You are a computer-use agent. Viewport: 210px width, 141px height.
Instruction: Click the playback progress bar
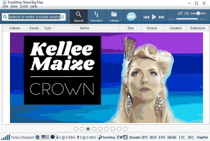(x=187, y=19)
